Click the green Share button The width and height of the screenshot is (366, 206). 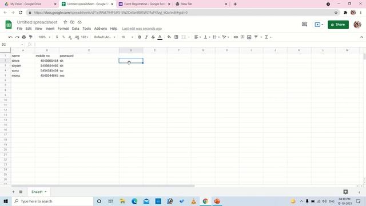(338, 25)
